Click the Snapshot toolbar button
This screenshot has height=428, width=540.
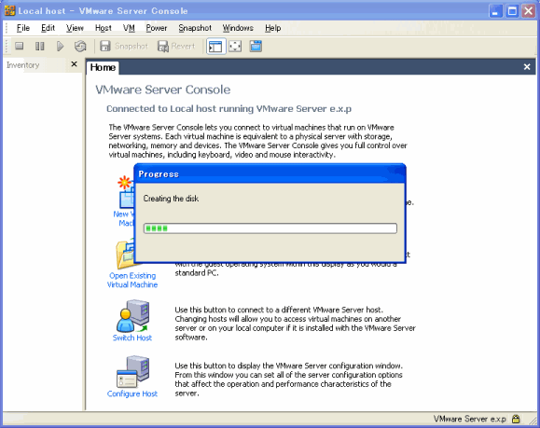[124, 46]
